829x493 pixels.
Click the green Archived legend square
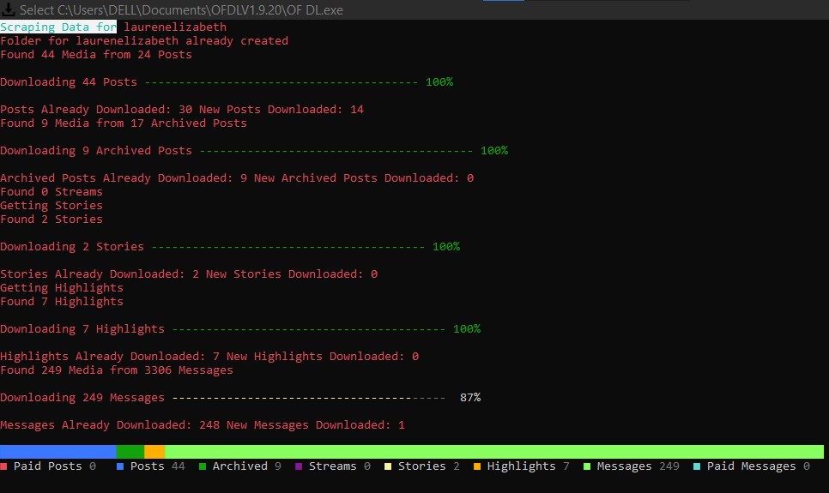pyautogui.click(x=203, y=466)
